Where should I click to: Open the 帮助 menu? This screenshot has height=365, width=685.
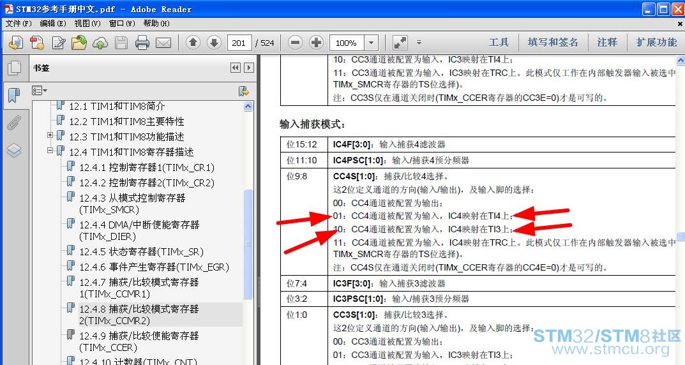click(156, 23)
